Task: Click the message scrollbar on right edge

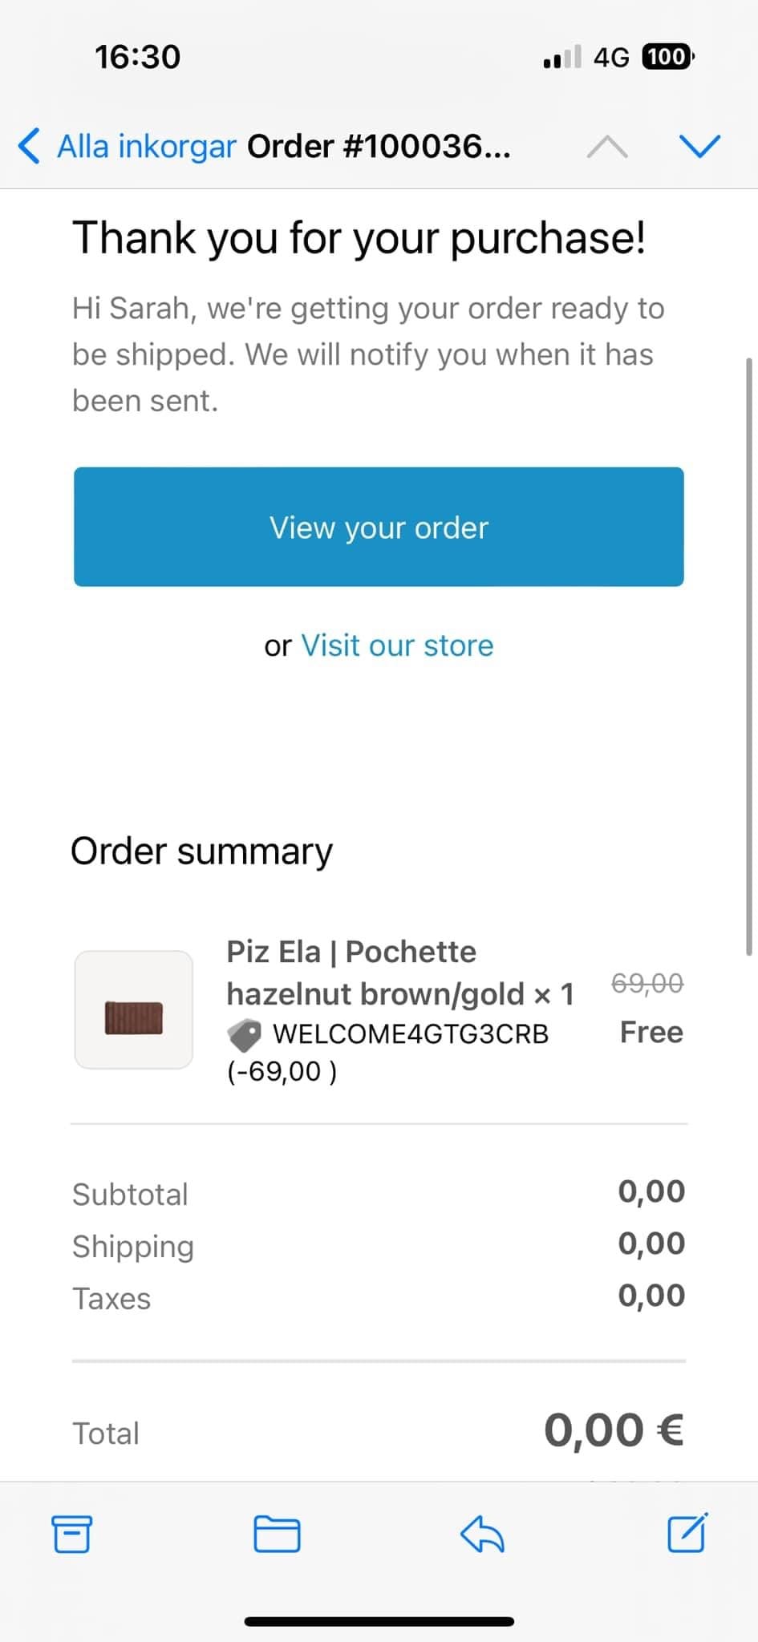Action: click(x=749, y=657)
